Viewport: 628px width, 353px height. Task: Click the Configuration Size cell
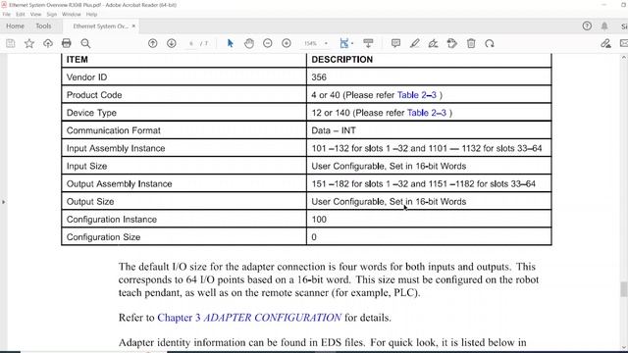tap(184, 237)
